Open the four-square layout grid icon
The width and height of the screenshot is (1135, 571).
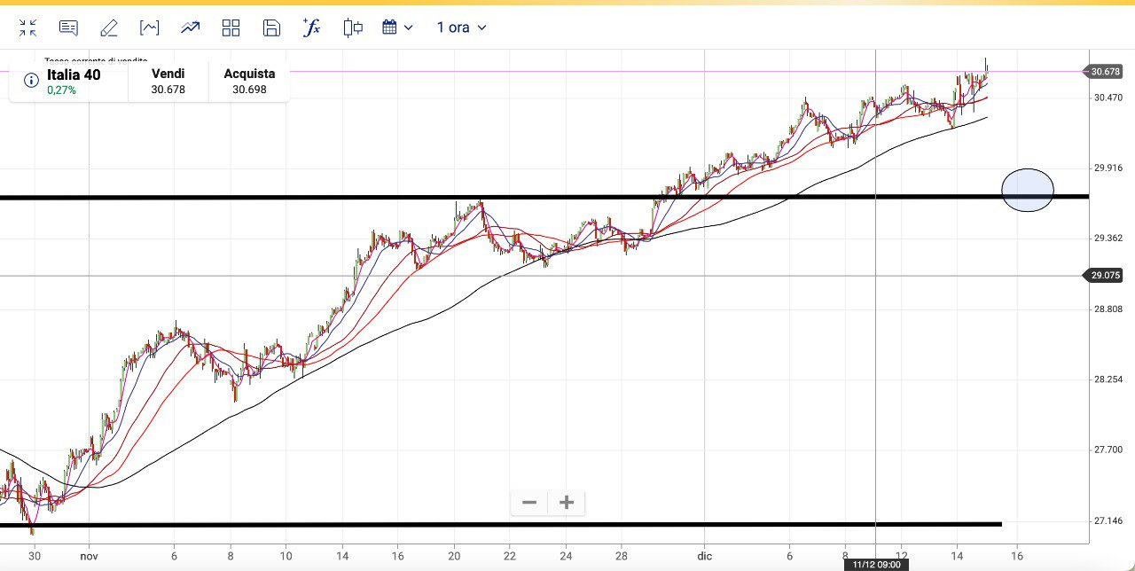[x=231, y=27]
